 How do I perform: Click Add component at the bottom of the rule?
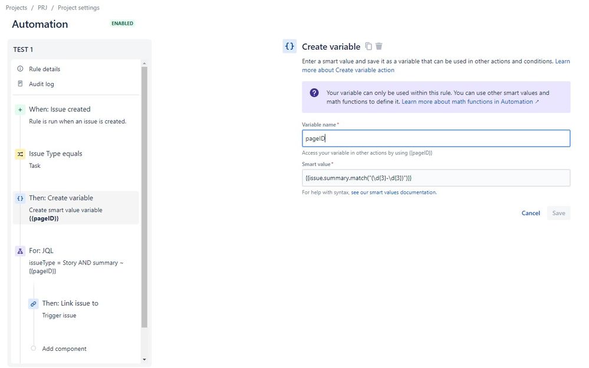[64, 349]
